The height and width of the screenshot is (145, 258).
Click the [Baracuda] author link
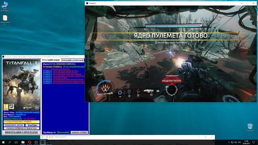click(x=63, y=133)
